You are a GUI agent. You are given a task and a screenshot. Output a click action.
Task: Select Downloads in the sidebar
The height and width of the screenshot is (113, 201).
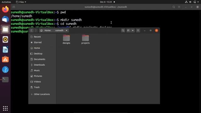click(x=42, y=65)
